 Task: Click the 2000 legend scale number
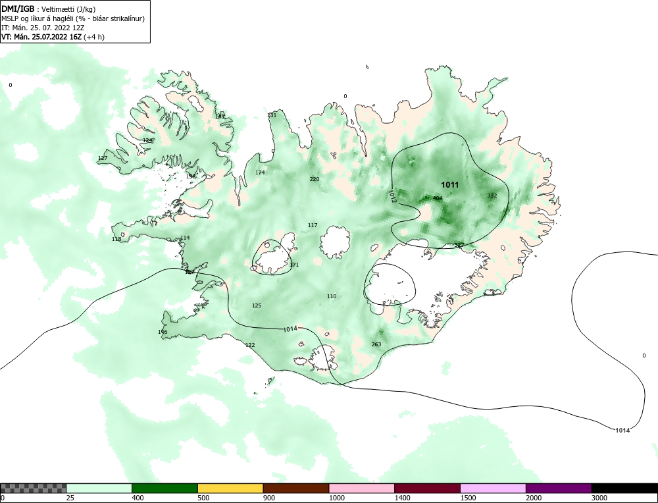[533, 498]
